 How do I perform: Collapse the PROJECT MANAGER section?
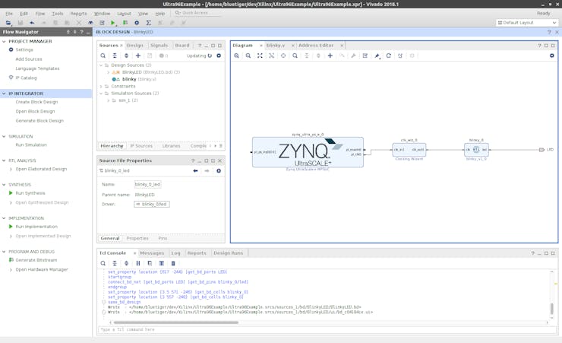pyautogui.click(x=4, y=41)
